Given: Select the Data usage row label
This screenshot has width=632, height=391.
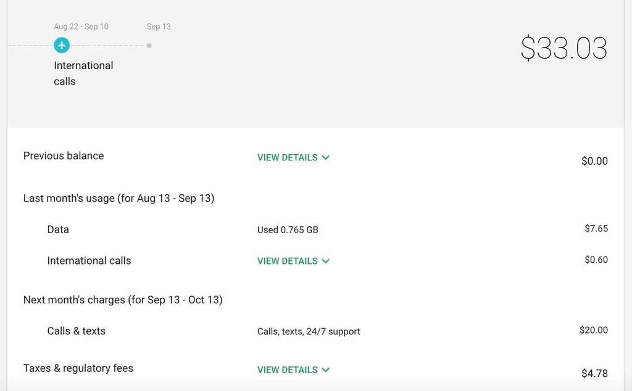Looking at the screenshot, I should (x=58, y=229).
